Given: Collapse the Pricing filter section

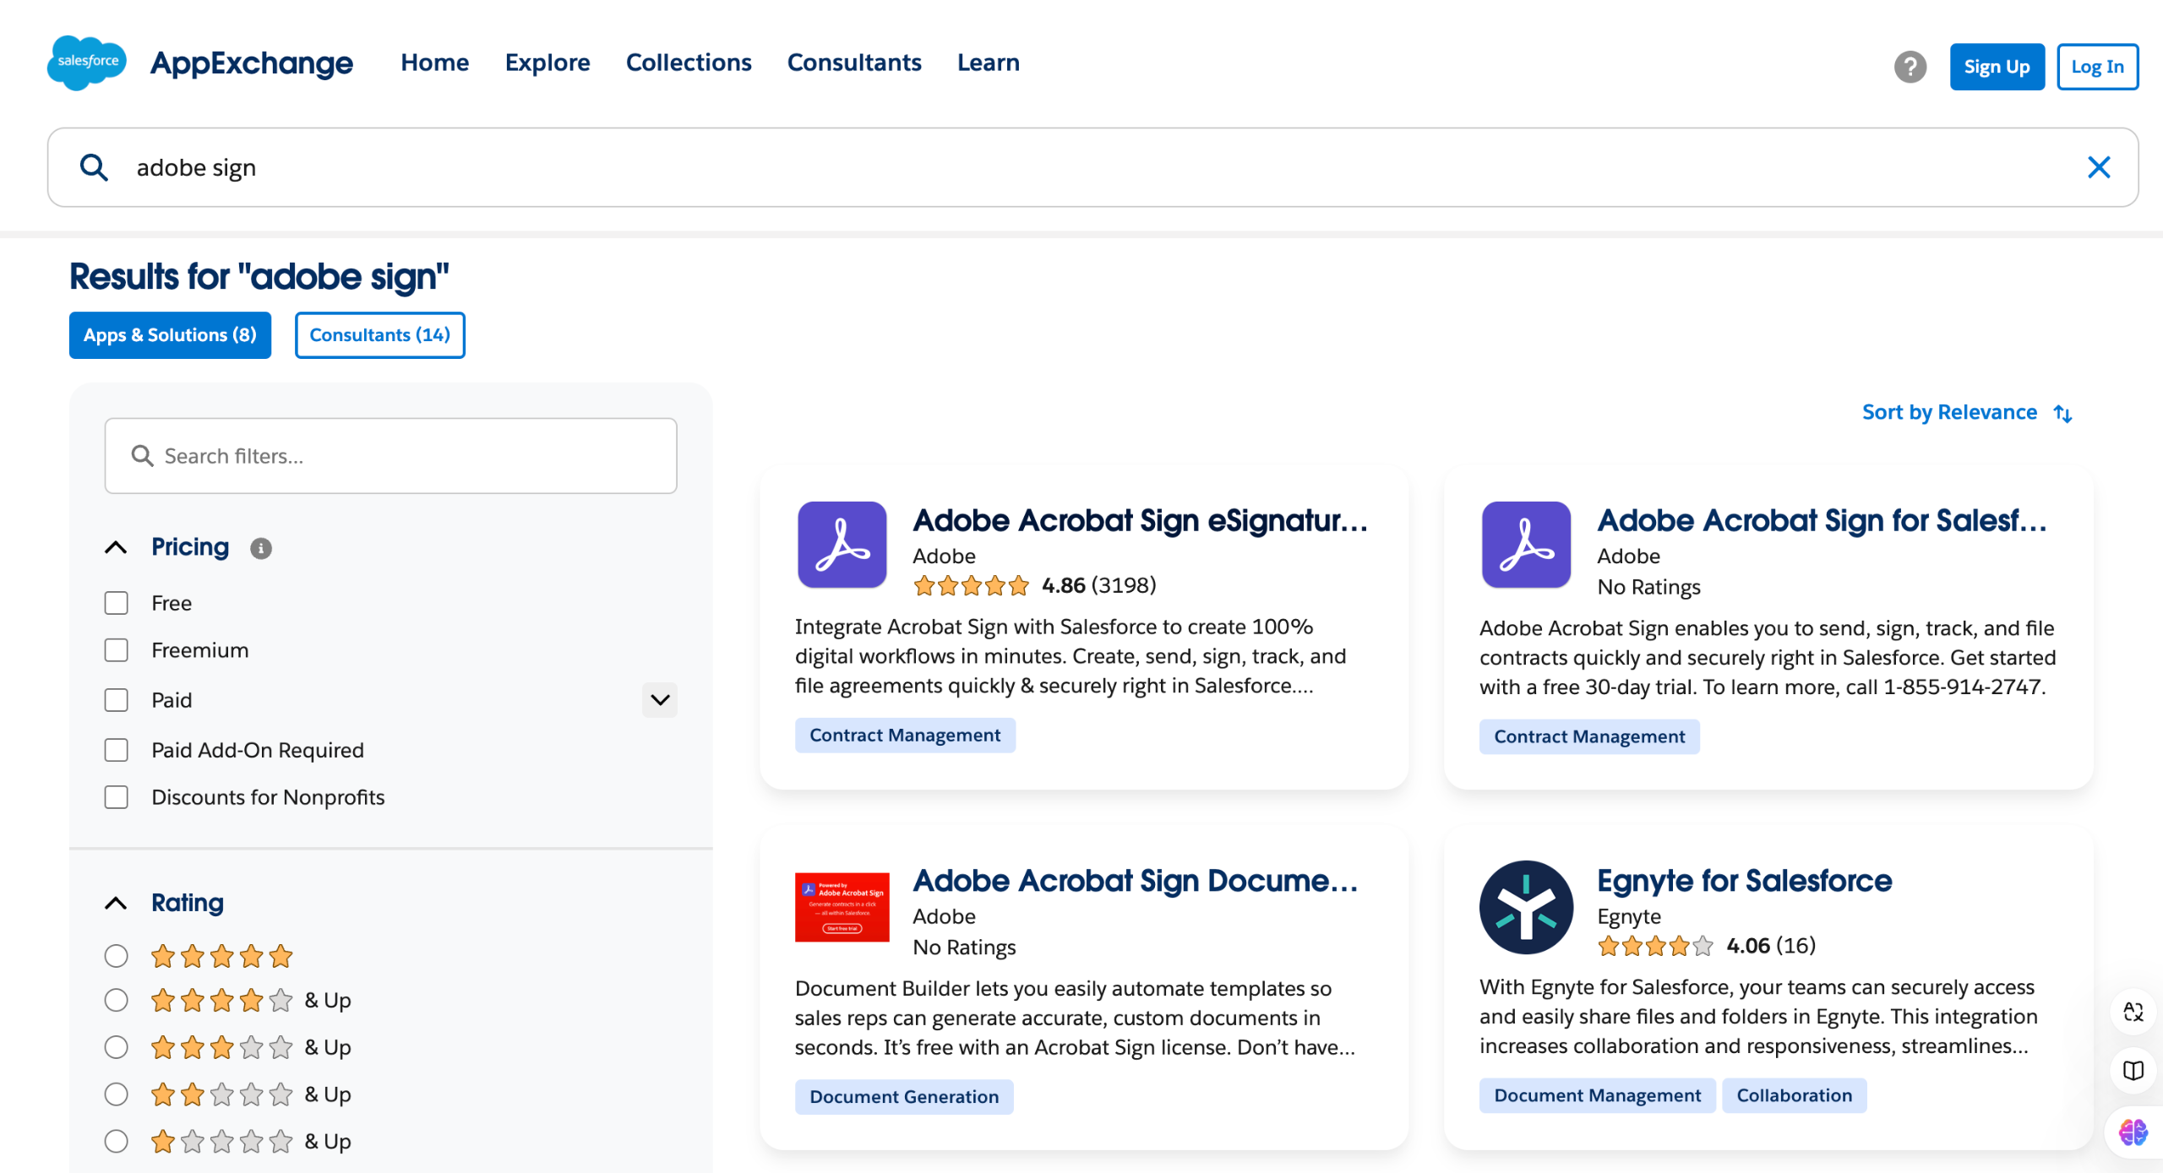Looking at the screenshot, I should [116, 547].
